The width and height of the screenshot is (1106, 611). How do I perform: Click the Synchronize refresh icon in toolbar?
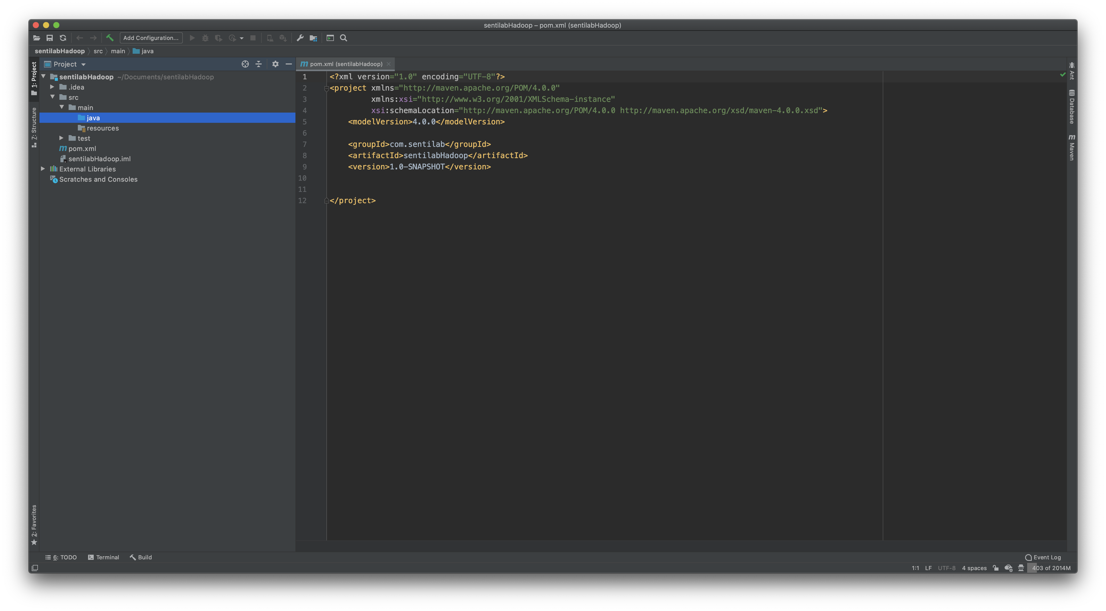point(63,38)
